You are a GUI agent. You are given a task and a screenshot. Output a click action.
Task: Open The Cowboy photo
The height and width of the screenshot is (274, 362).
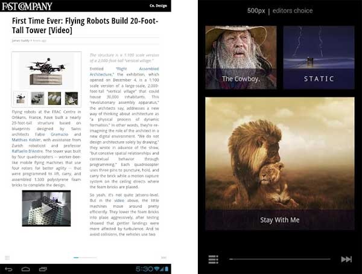tap(240, 57)
